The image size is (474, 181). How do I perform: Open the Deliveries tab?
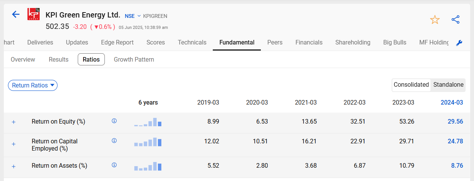click(x=40, y=43)
